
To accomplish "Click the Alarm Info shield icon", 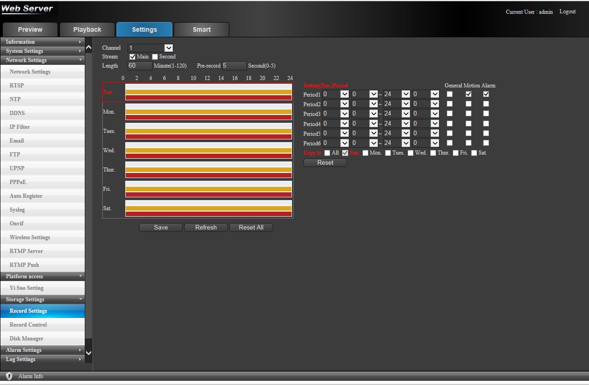I will pyautogui.click(x=9, y=376).
